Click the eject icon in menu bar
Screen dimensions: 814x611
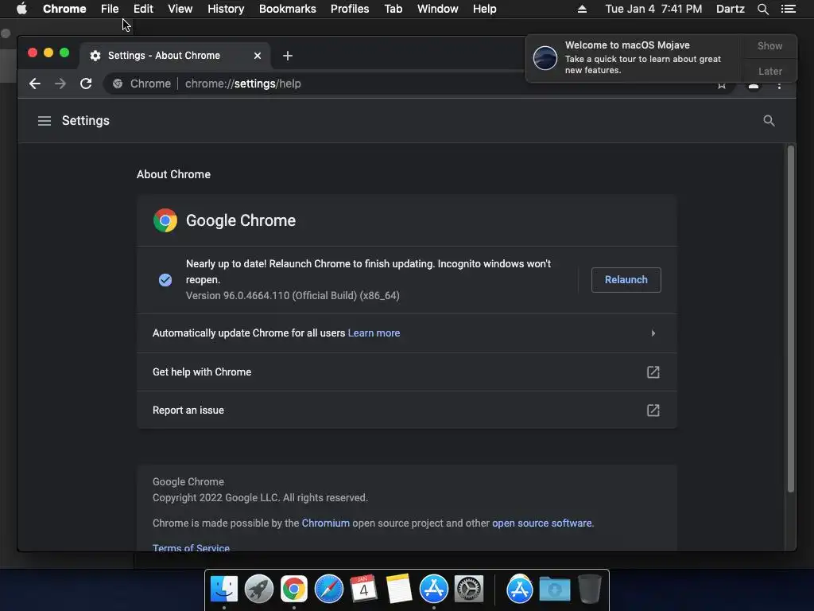(582, 9)
